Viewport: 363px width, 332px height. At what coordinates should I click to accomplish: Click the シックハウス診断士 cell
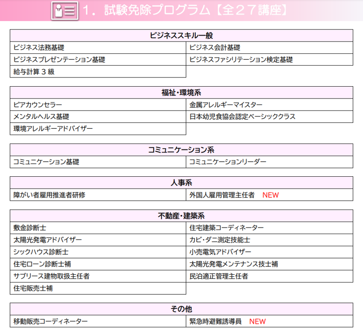(x=98, y=252)
